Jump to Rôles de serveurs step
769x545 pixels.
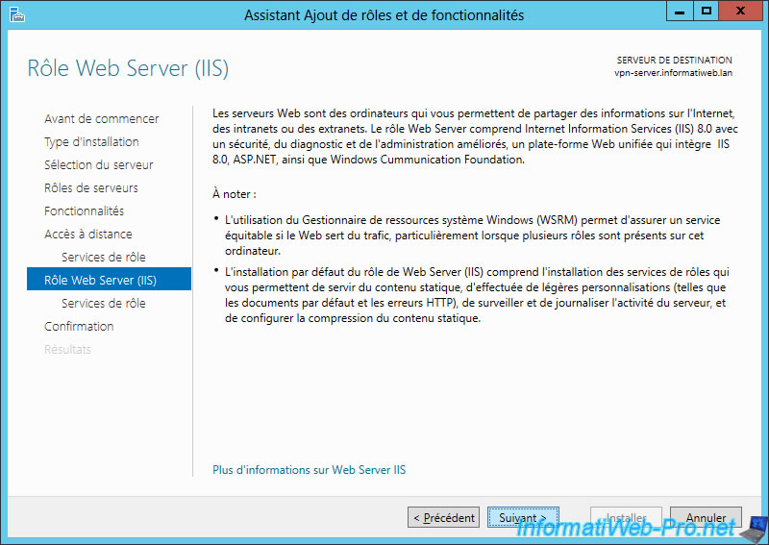pyautogui.click(x=91, y=187)
